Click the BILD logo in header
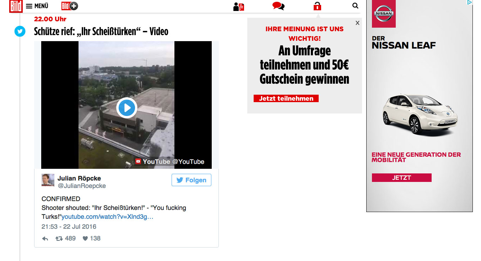Screen dimensions: 481x261 click(x=16, y=6)
